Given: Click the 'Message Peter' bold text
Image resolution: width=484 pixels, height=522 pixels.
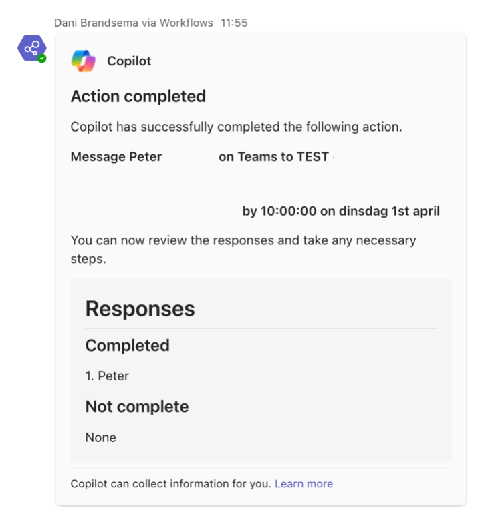Looking at the screenshot, I should pyautogui.click(x=116, y=157).
